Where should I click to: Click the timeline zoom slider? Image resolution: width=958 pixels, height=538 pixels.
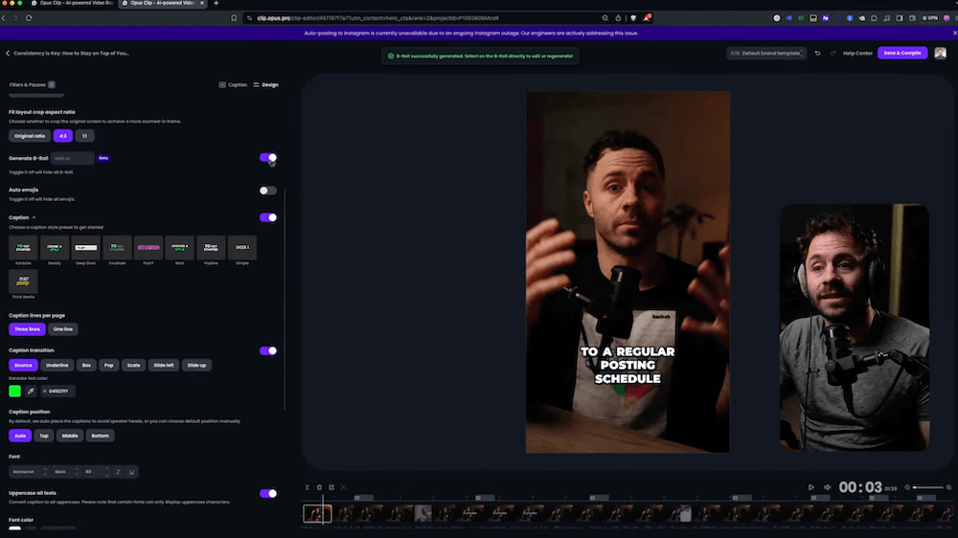928,487
